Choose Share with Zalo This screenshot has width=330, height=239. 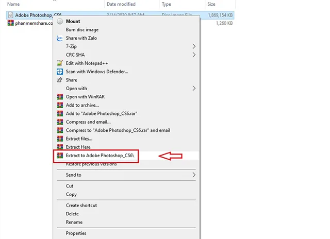pyautogui.click(x=81, y=38)
